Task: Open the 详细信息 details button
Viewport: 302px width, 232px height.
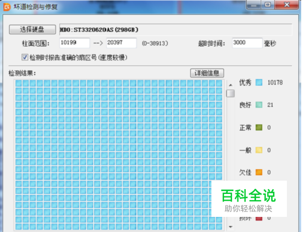Action: click(x=207, y=73)
